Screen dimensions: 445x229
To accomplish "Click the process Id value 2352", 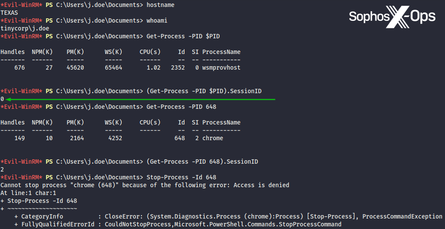I will [x=178, y=68].
